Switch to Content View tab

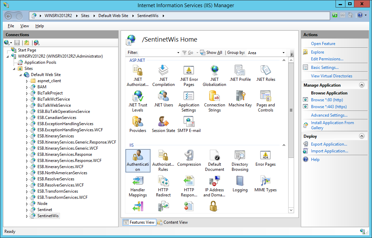click(172, 222)
